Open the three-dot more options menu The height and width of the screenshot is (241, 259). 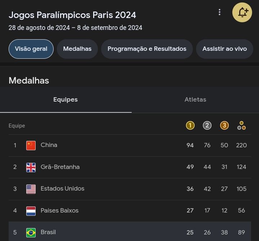219,12
